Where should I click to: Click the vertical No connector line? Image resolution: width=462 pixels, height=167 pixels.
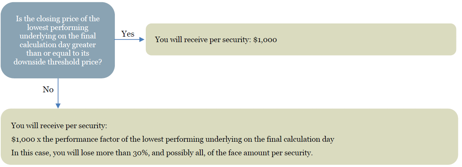pyautogui.click(x=58, y=92)
